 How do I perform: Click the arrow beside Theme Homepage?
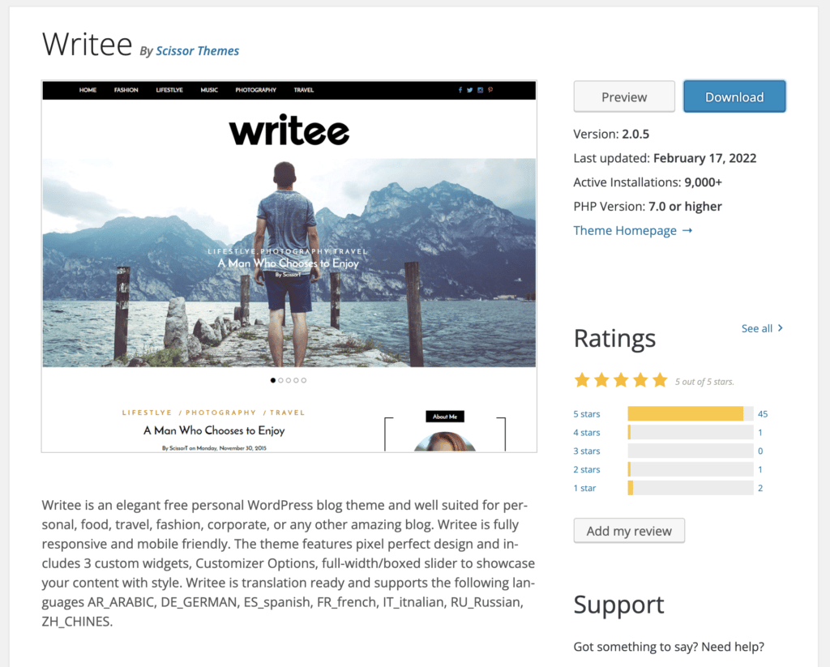[x=687, y=231]
